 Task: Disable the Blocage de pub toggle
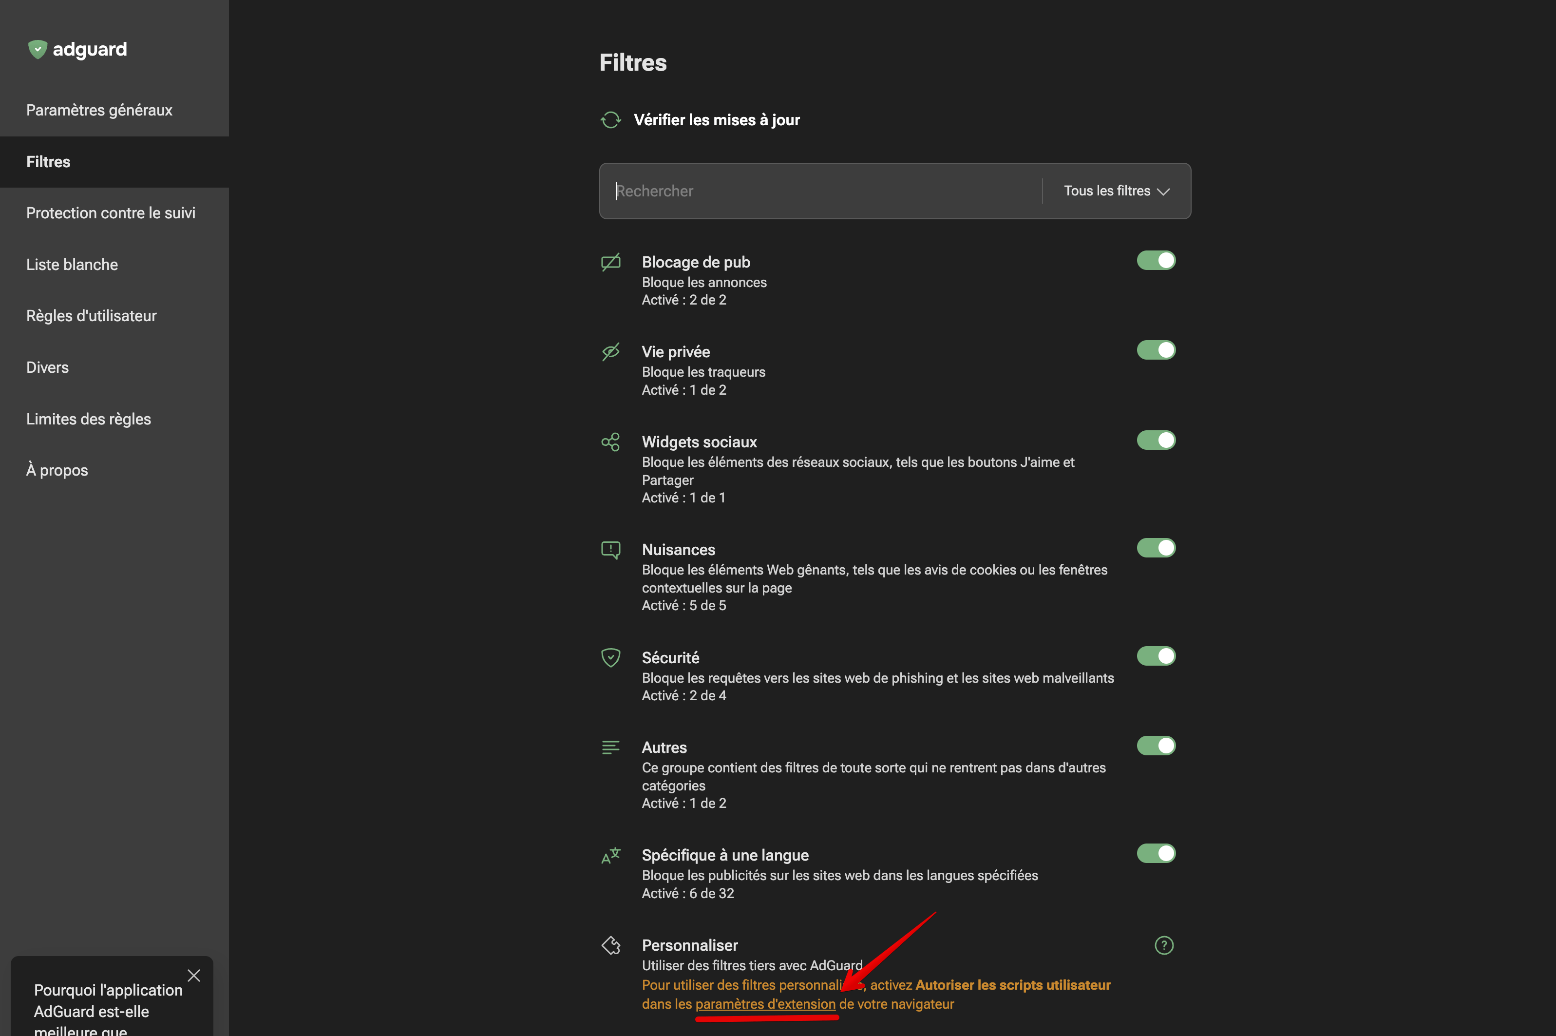[1156, 260]
